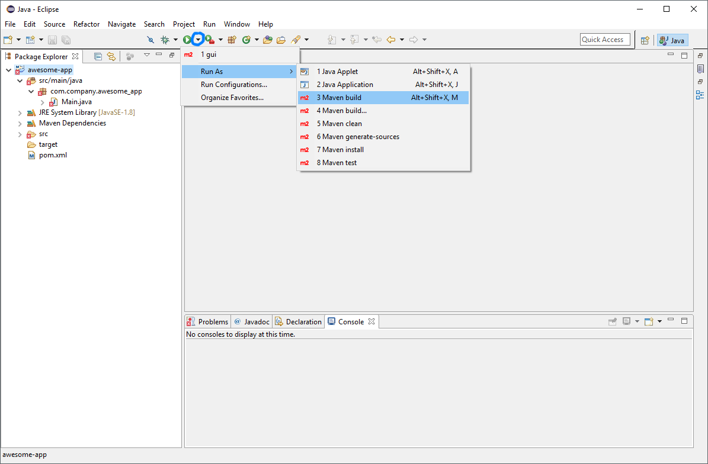
Task: Switch to the Declaration tab
Action: click(299, 321)
